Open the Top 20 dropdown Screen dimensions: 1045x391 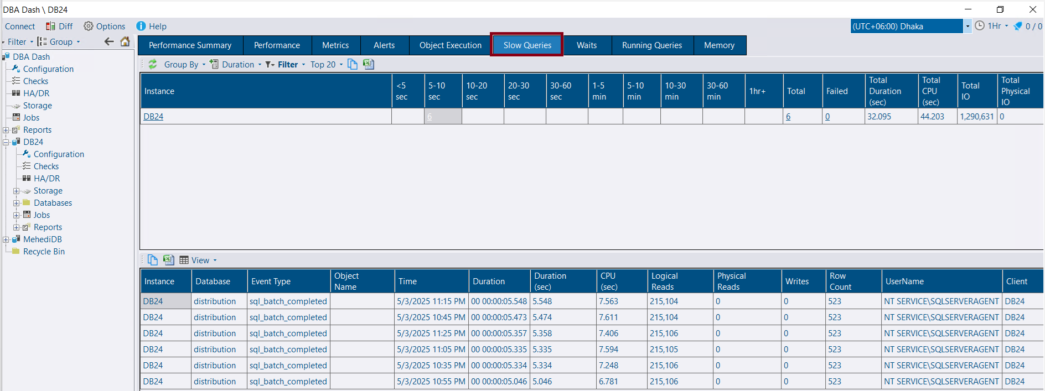[x=327, y=65]
